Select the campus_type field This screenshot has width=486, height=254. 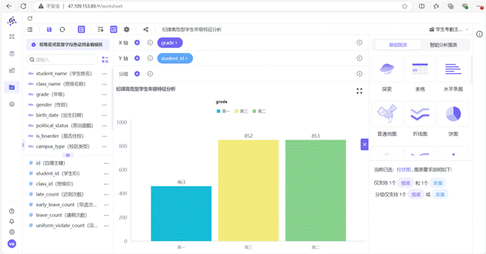point(63,146)
